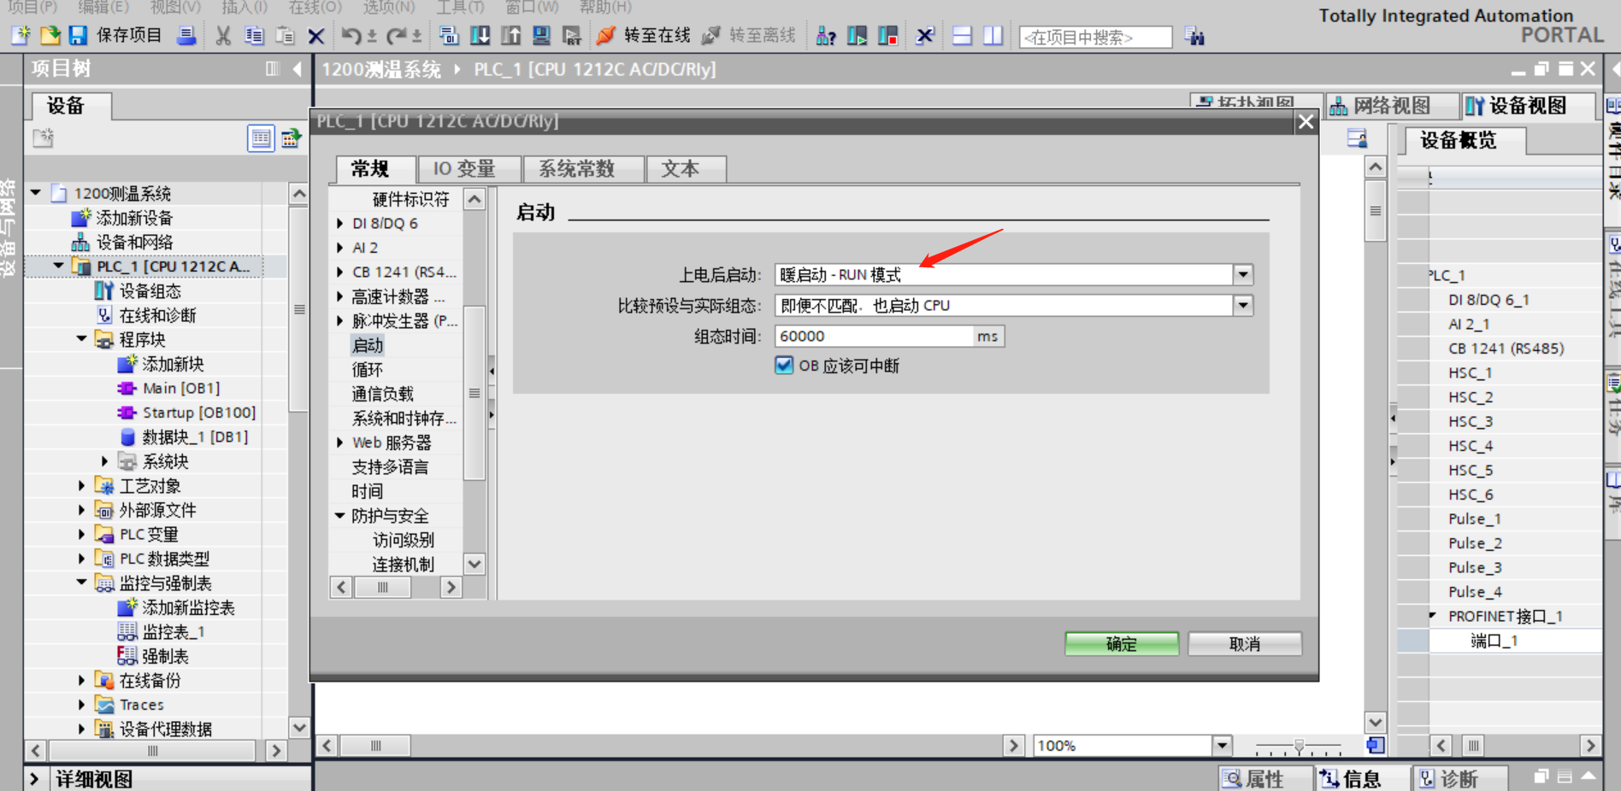Screen dimensions: 1621x791
Task: Click the 取消 cancel button
Action: tap(1245, 644)
